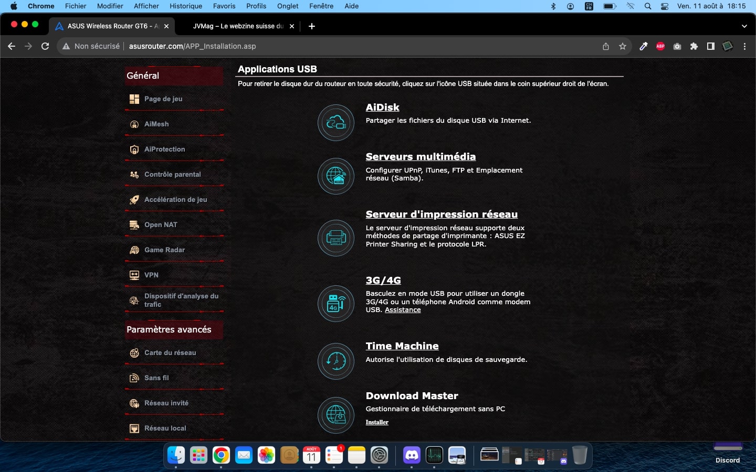The height and width of the screenshot is (472, 756).
Task: Open Photos app from the Dock
Action: point(266,455)
